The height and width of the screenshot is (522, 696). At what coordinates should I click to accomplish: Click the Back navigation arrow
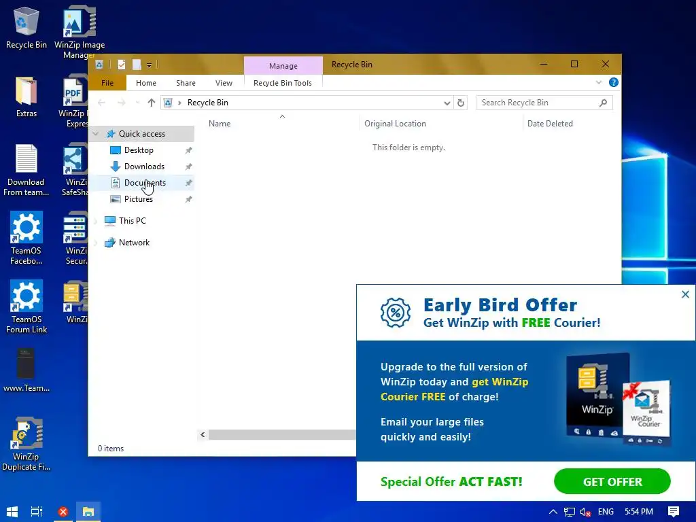pyautogui.click(x=101, y=103)
